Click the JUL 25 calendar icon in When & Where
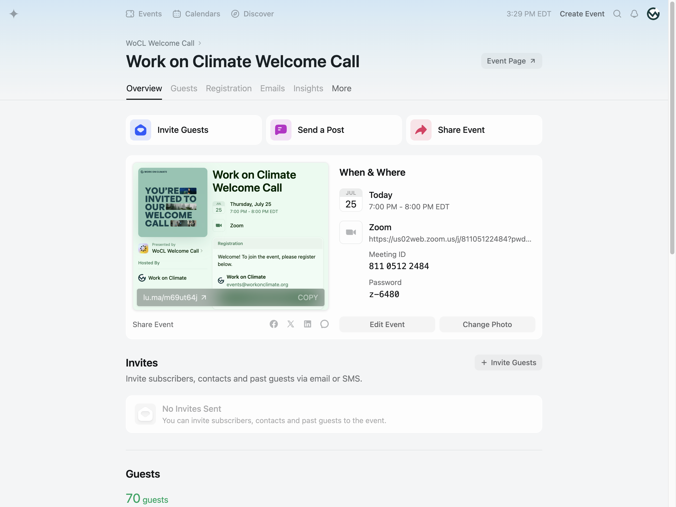This screenshot has width=676, height=507. pos(351,200)
